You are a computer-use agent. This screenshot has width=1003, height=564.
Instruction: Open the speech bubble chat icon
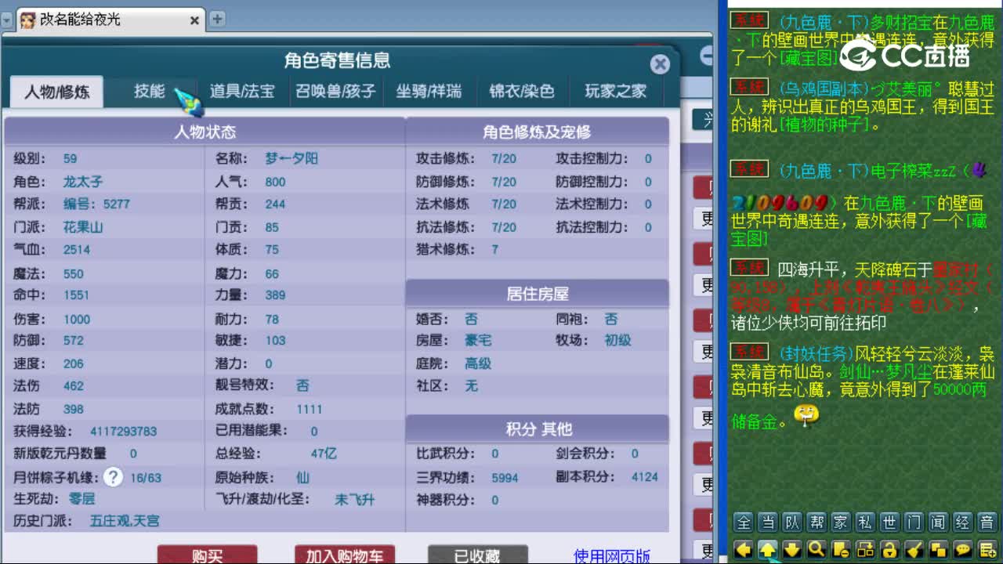pos(962,549)
